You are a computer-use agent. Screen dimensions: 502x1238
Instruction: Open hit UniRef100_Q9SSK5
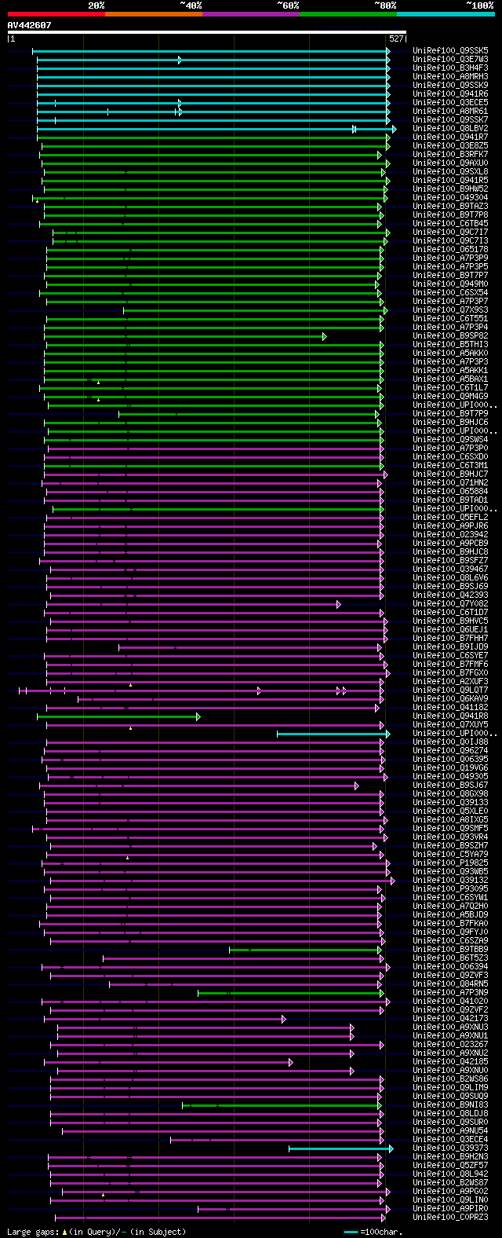click(451, 50)
